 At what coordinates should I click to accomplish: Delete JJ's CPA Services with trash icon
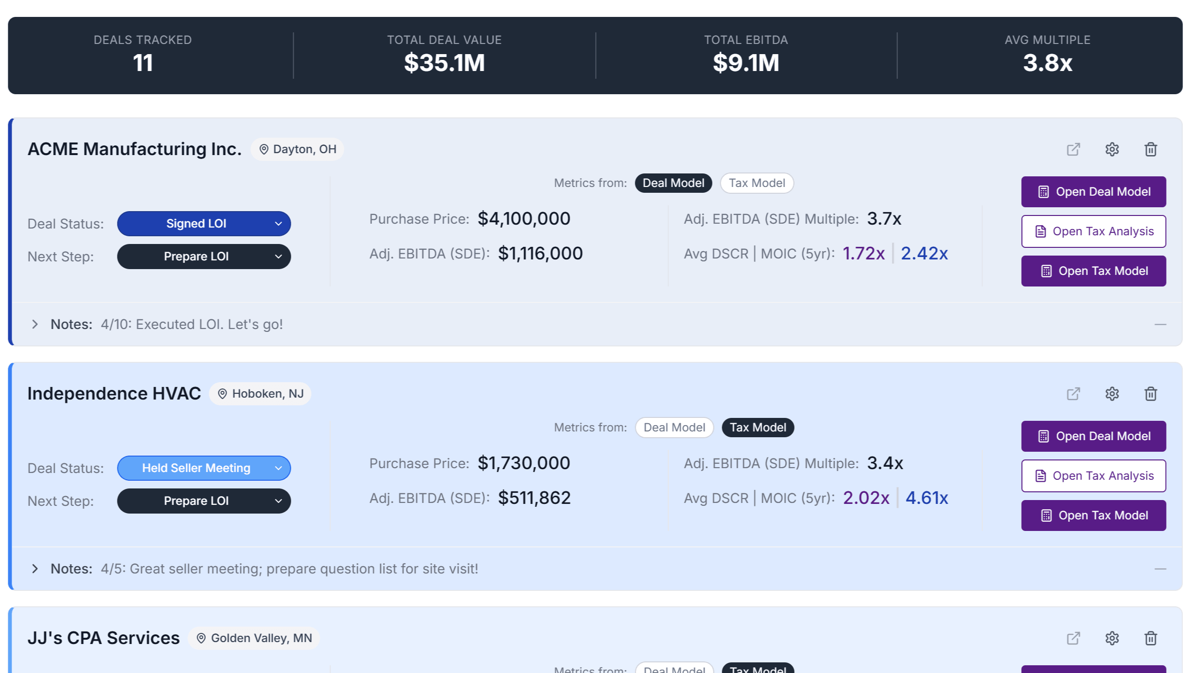click(1151, 638)
